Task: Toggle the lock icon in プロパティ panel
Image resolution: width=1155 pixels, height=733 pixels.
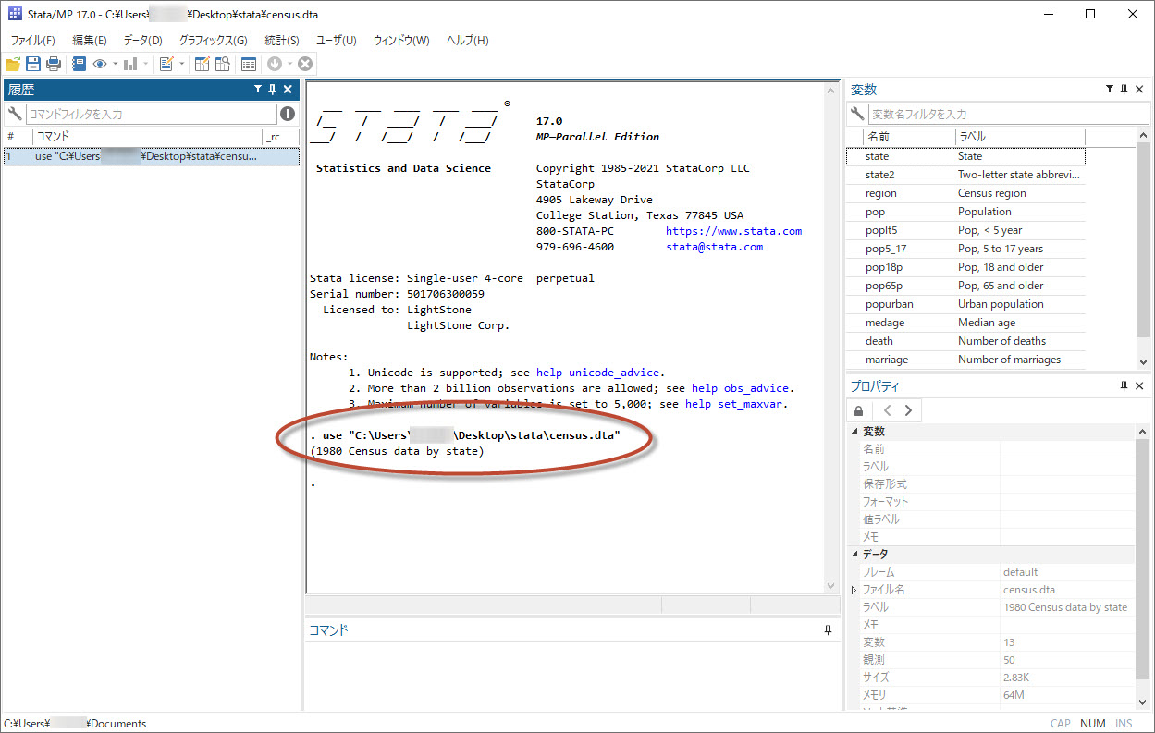Action: [859, 410]
